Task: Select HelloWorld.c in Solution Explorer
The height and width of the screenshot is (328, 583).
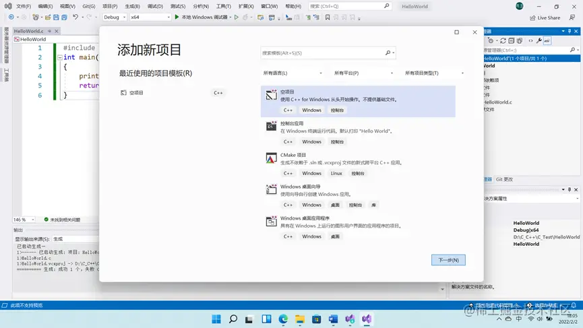Action: tap(497, 102)
